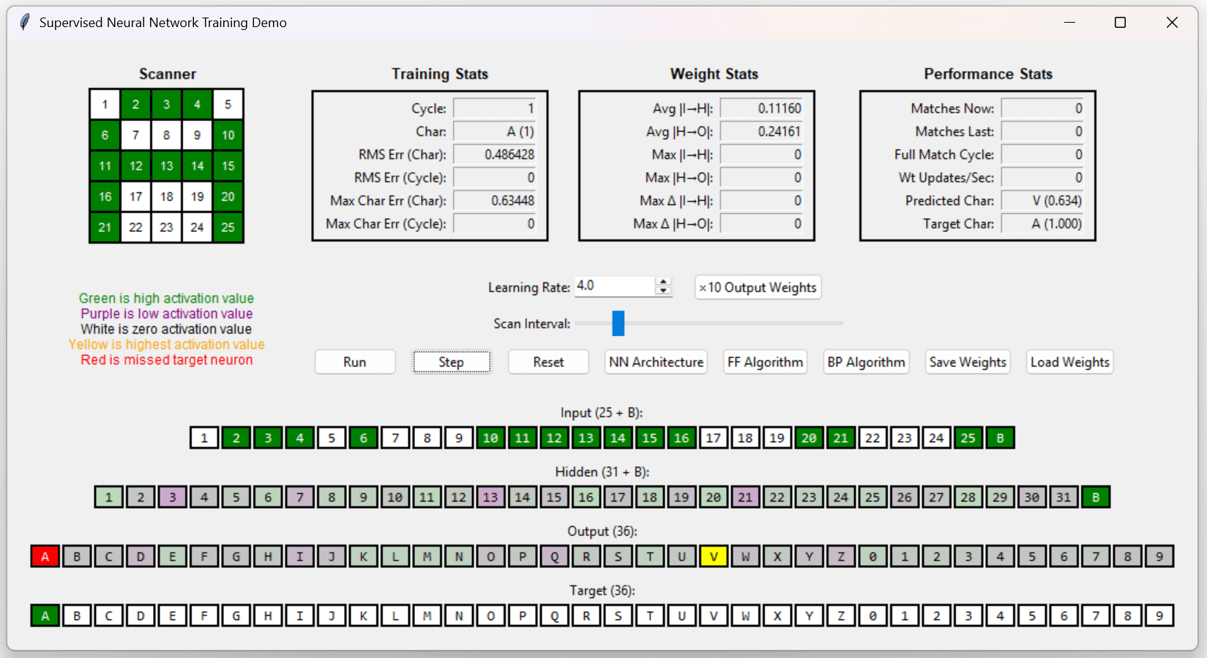Save Weights to file
The image size is (1207, 658).
[968, 362]
